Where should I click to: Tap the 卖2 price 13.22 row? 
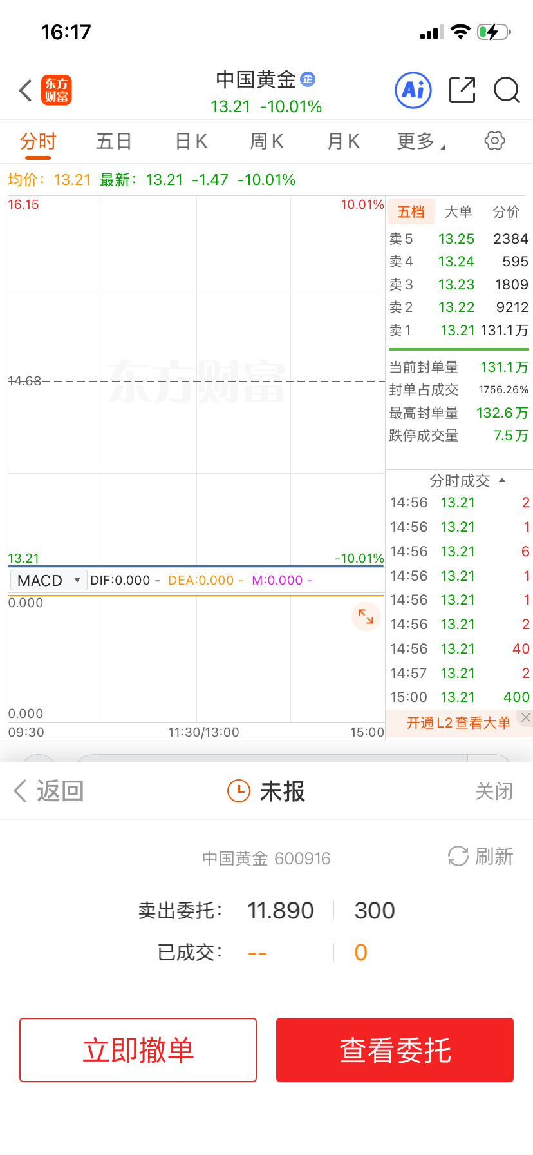(458, 307)
